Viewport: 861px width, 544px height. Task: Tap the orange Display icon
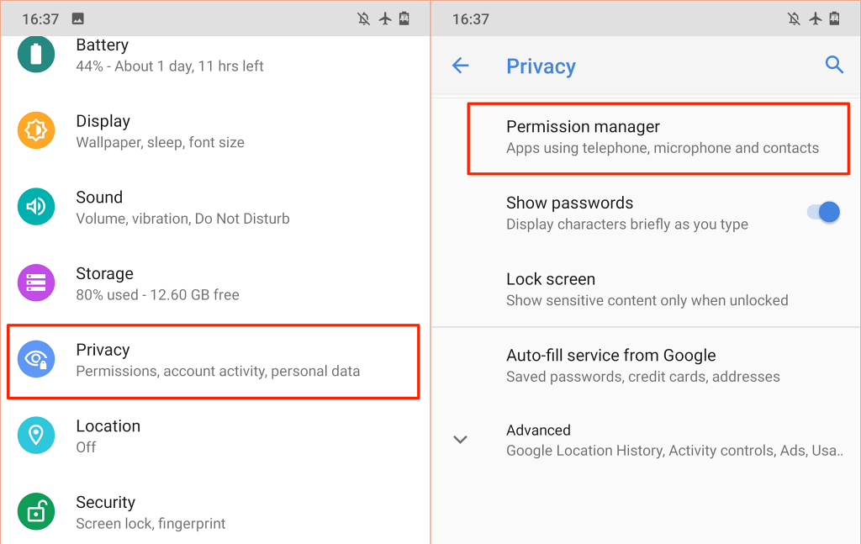coord(36,131)
